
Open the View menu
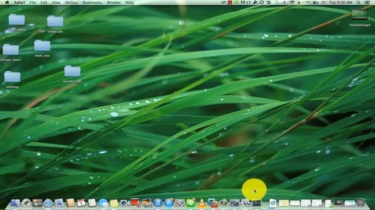pyautogui.click(x=56, y=2)
